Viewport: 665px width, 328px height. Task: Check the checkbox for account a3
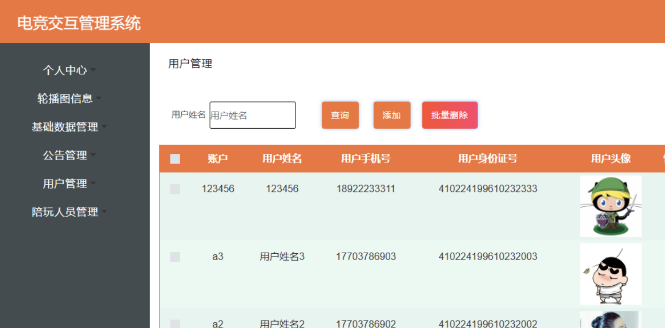tap(175, 256)
